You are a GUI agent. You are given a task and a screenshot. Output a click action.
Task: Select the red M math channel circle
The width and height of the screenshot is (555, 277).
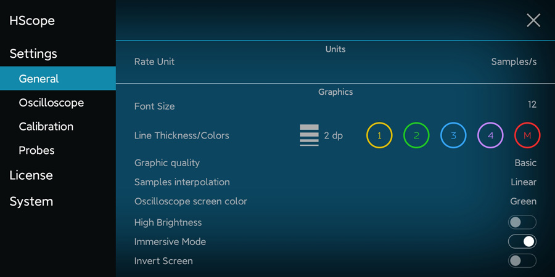527,135
